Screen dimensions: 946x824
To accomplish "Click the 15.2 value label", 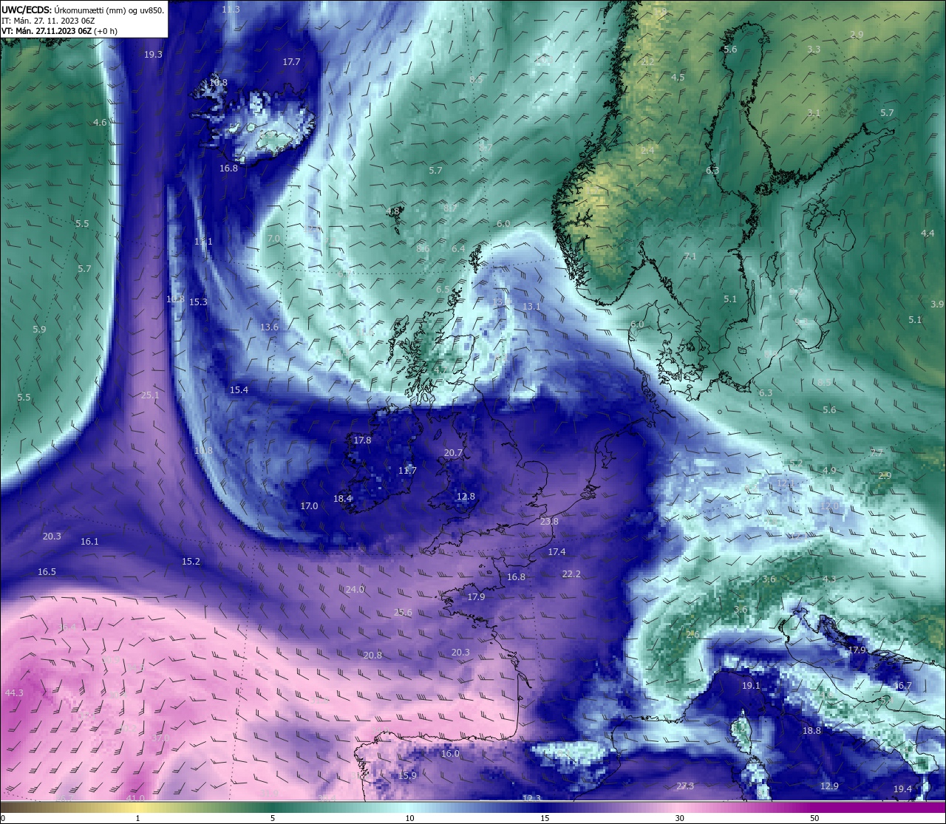I will pos(191,562).
